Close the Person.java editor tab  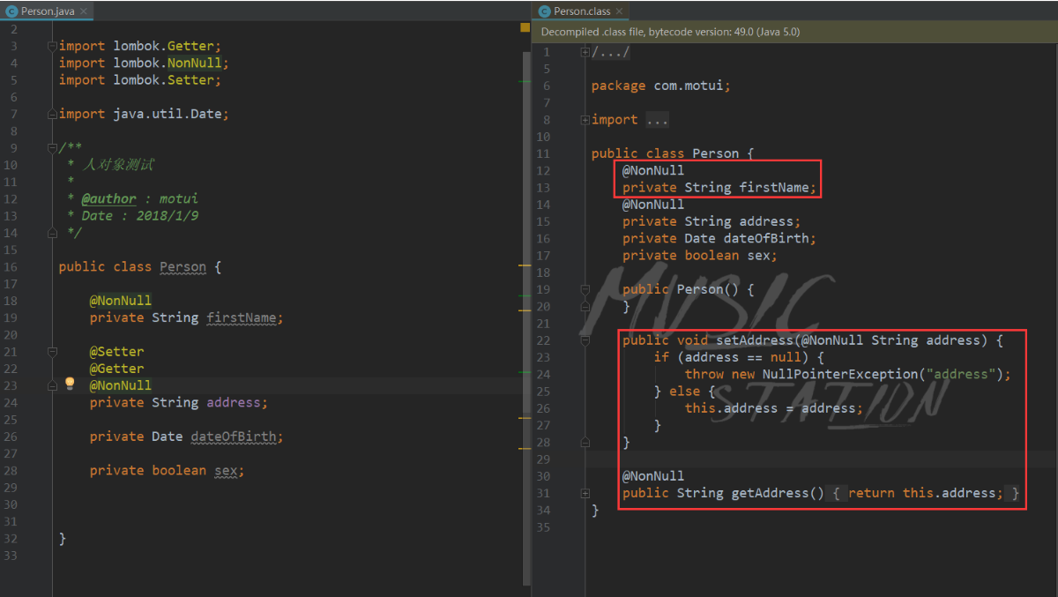tap(84, 11)
